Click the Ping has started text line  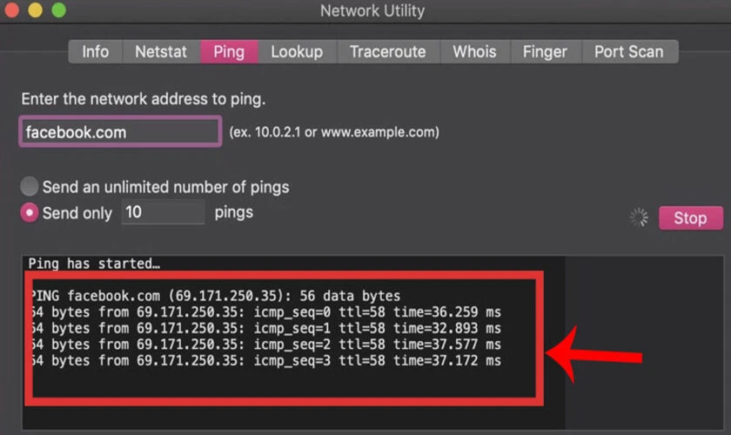click(x=94, y=264)
